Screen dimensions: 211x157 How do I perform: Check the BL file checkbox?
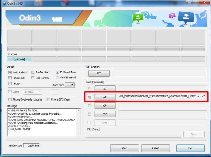89,89
